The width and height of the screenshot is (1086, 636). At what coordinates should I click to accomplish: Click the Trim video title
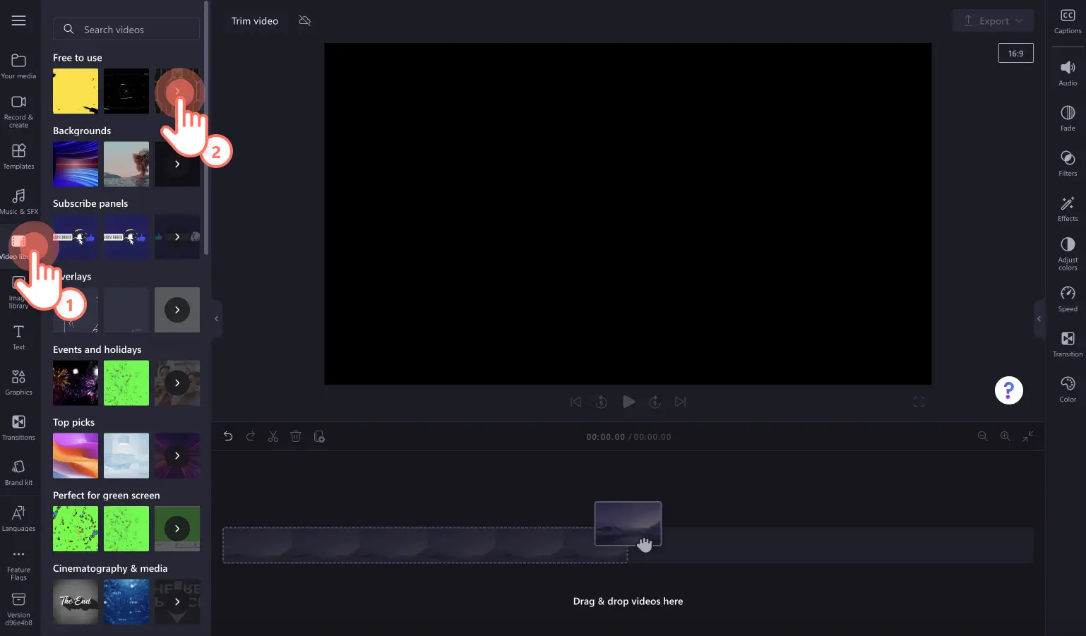(255, 21)
